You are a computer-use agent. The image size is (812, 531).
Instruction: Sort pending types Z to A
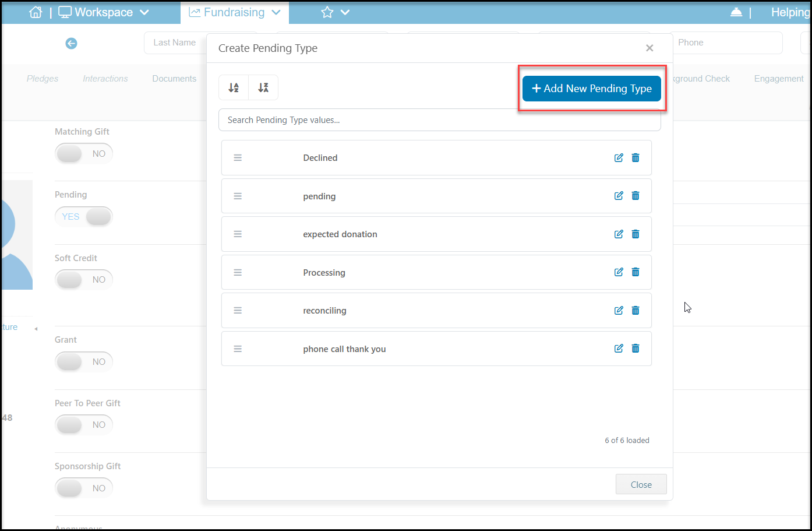[263, 87]
